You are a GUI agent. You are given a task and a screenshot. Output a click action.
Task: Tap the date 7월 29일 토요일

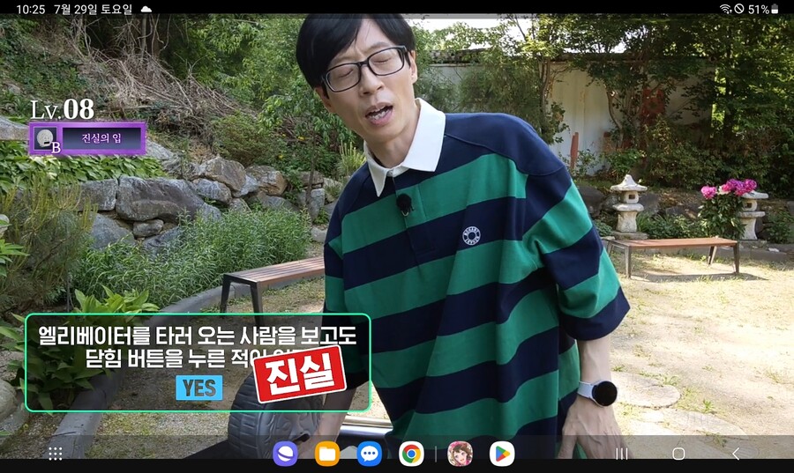pos(93,9)
